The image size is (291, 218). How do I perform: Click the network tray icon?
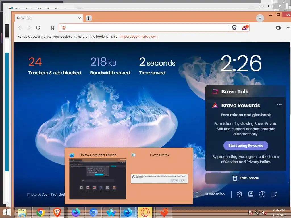tap(257, 212)
